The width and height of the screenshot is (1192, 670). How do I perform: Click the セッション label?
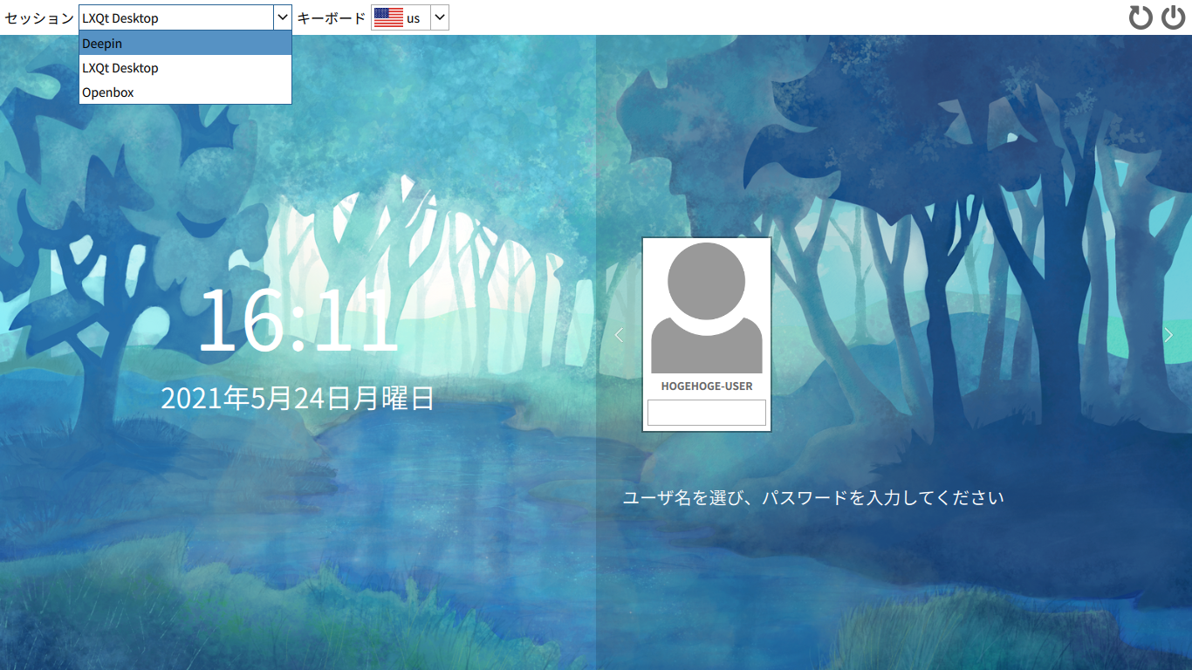(x=39, y=18)
